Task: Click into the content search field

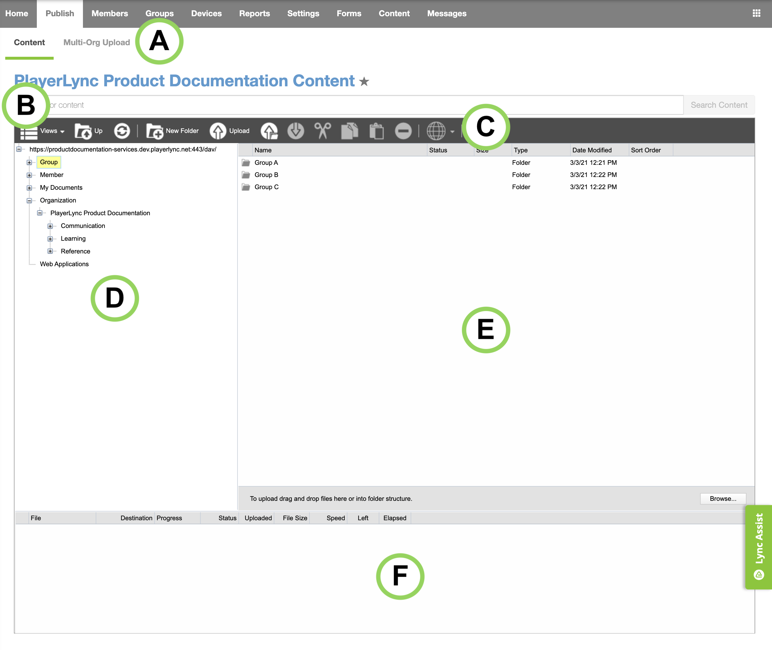Action: coord(349,105)
